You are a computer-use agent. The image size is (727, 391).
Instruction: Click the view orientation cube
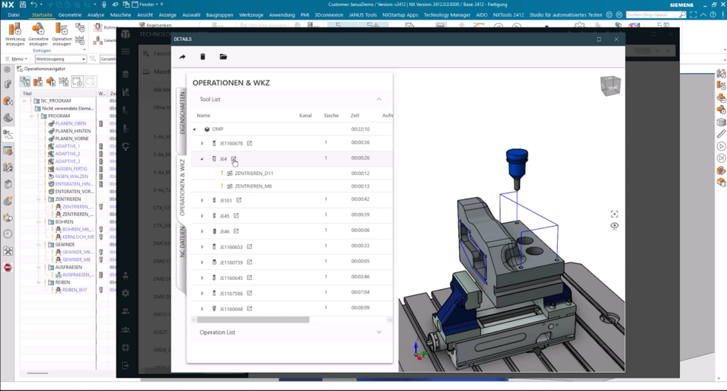(x=611, y=86)
